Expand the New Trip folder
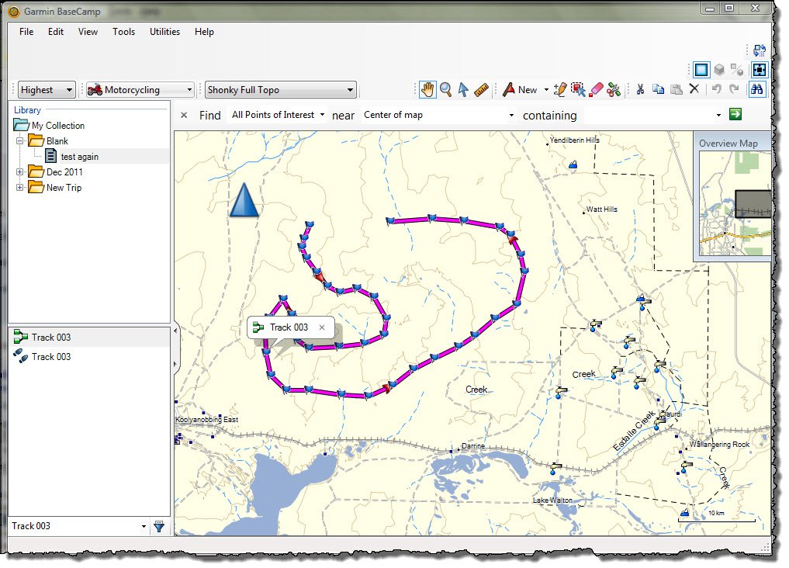The width and height of the screenshot is (789, 568). click(19, 188)
